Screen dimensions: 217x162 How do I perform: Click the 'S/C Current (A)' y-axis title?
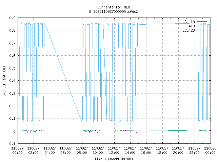point(4,81)
